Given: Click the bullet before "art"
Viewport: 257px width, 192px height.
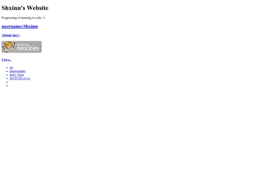Looking at the screenshot, I should (7, 68).
